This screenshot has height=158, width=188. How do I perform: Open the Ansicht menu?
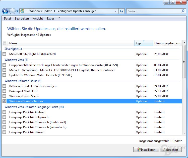(38, 19)
